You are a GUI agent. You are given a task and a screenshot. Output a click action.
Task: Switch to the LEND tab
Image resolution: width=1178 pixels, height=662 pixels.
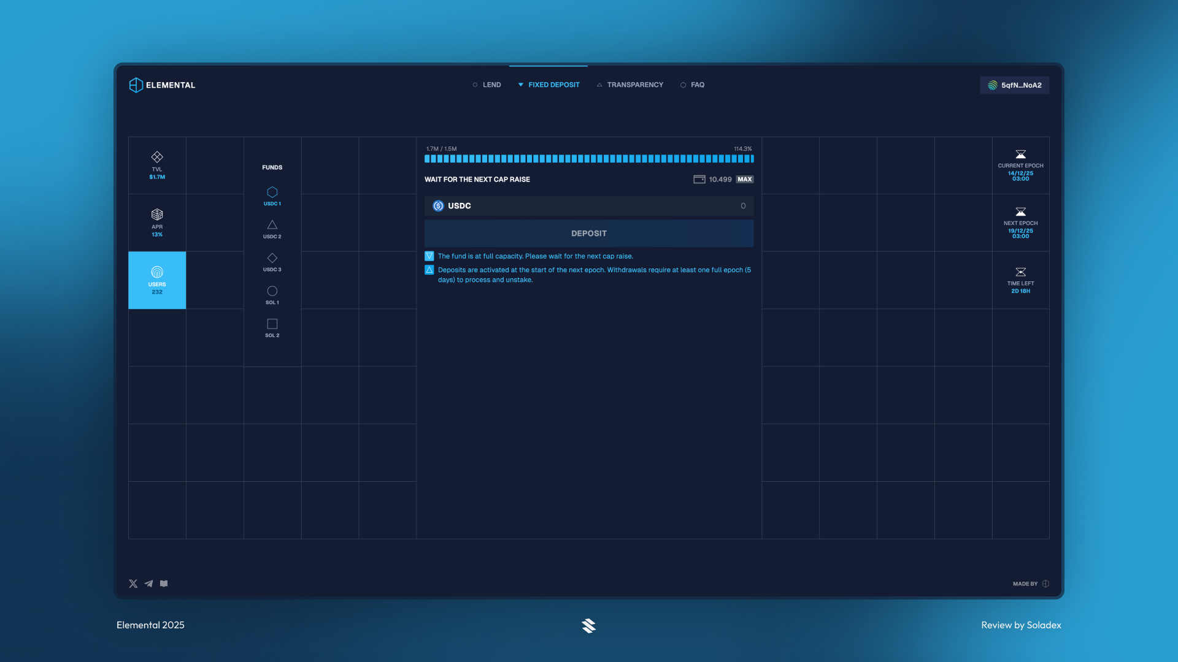tap(491, 85)
